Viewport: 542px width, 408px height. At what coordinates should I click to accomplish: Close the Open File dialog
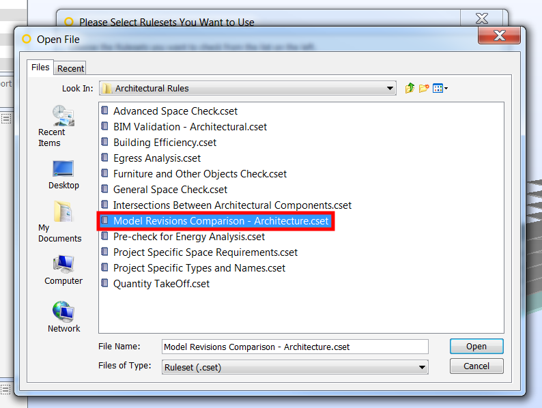tap(499, 35)
